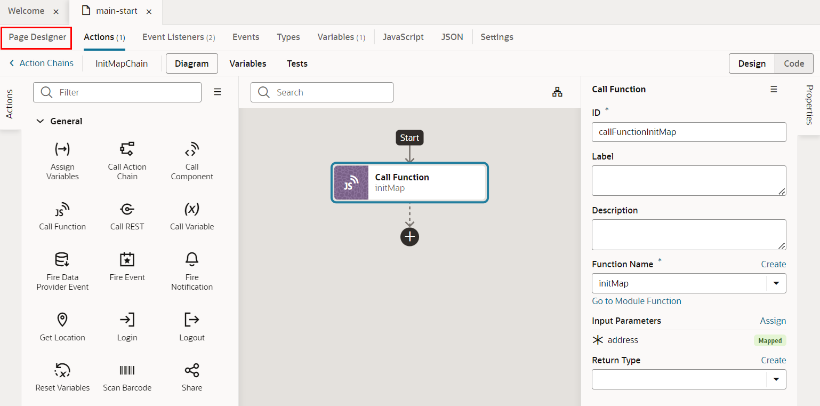
Task: Switch to Code view
Action: click(793, 63)
